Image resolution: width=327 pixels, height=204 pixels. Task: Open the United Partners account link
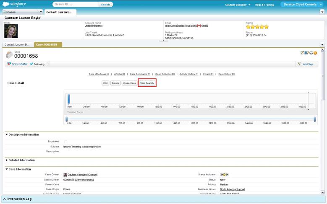94,26
